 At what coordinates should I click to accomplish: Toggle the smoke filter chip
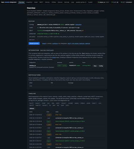[88, 103]
